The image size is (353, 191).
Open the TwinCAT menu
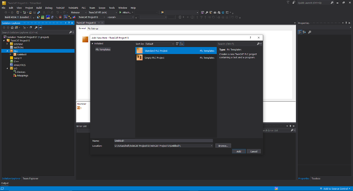click(x=60, y=8)
